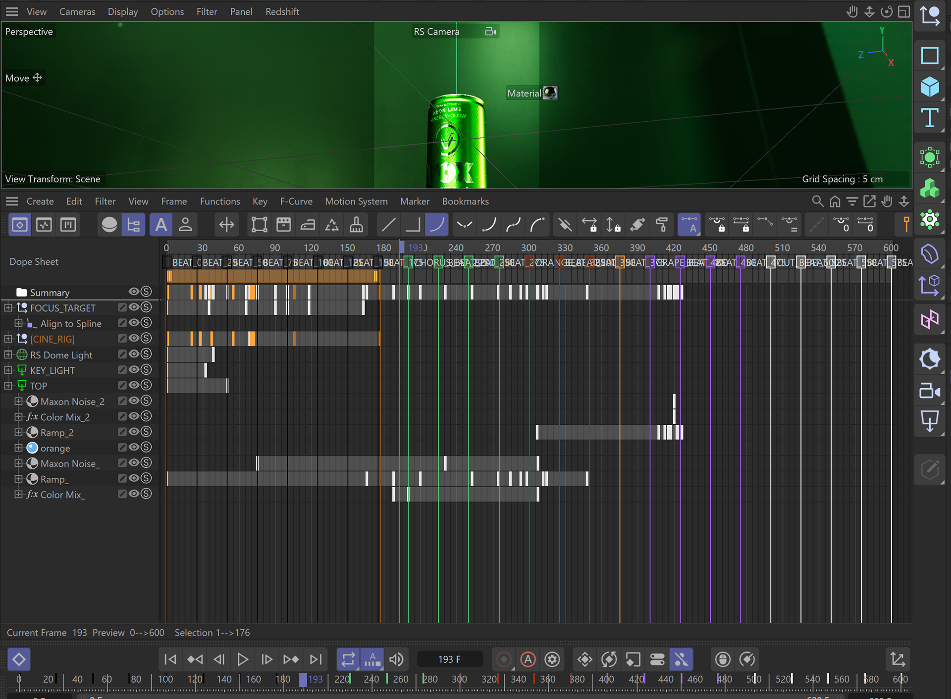The image size is (951, 699).
Task: Open the Motion System menu
Action: click(x=356, y=201)
